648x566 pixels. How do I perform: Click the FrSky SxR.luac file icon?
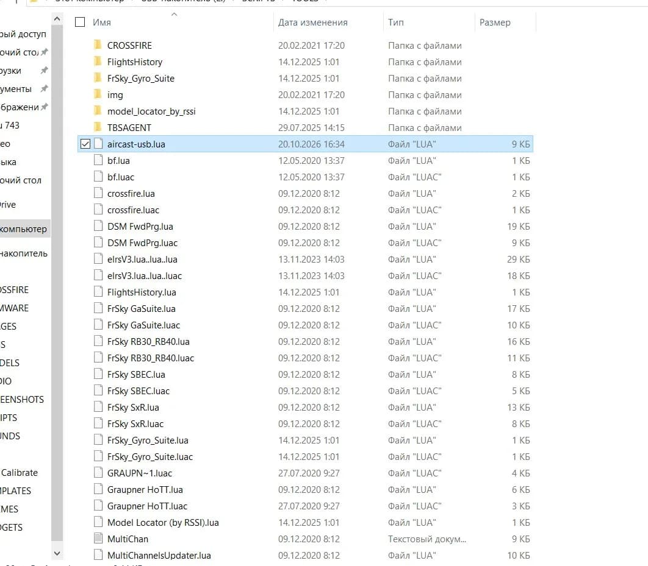coord(98,423)
